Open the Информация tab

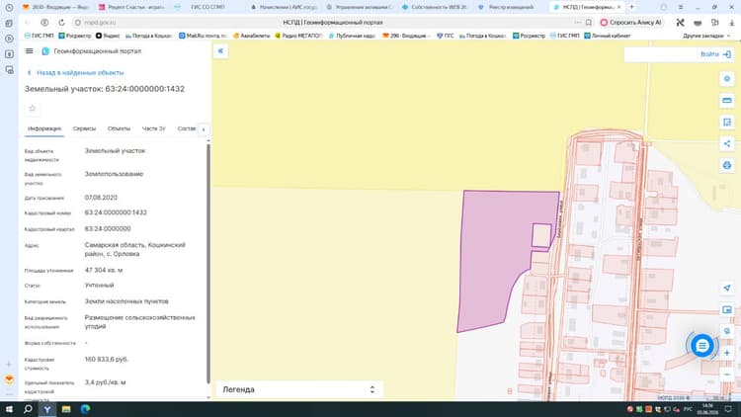tap(44, 128)
